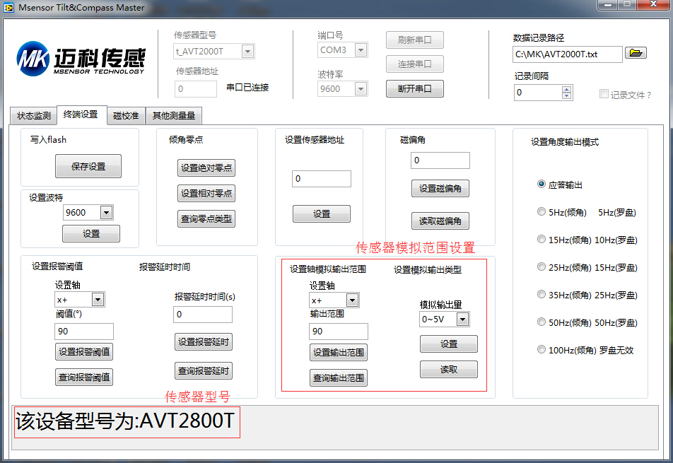Screen dimensions: 673x463
Task: Click the 查询报警延时 button
Action: pyautogui.click(x=204, y=370)
